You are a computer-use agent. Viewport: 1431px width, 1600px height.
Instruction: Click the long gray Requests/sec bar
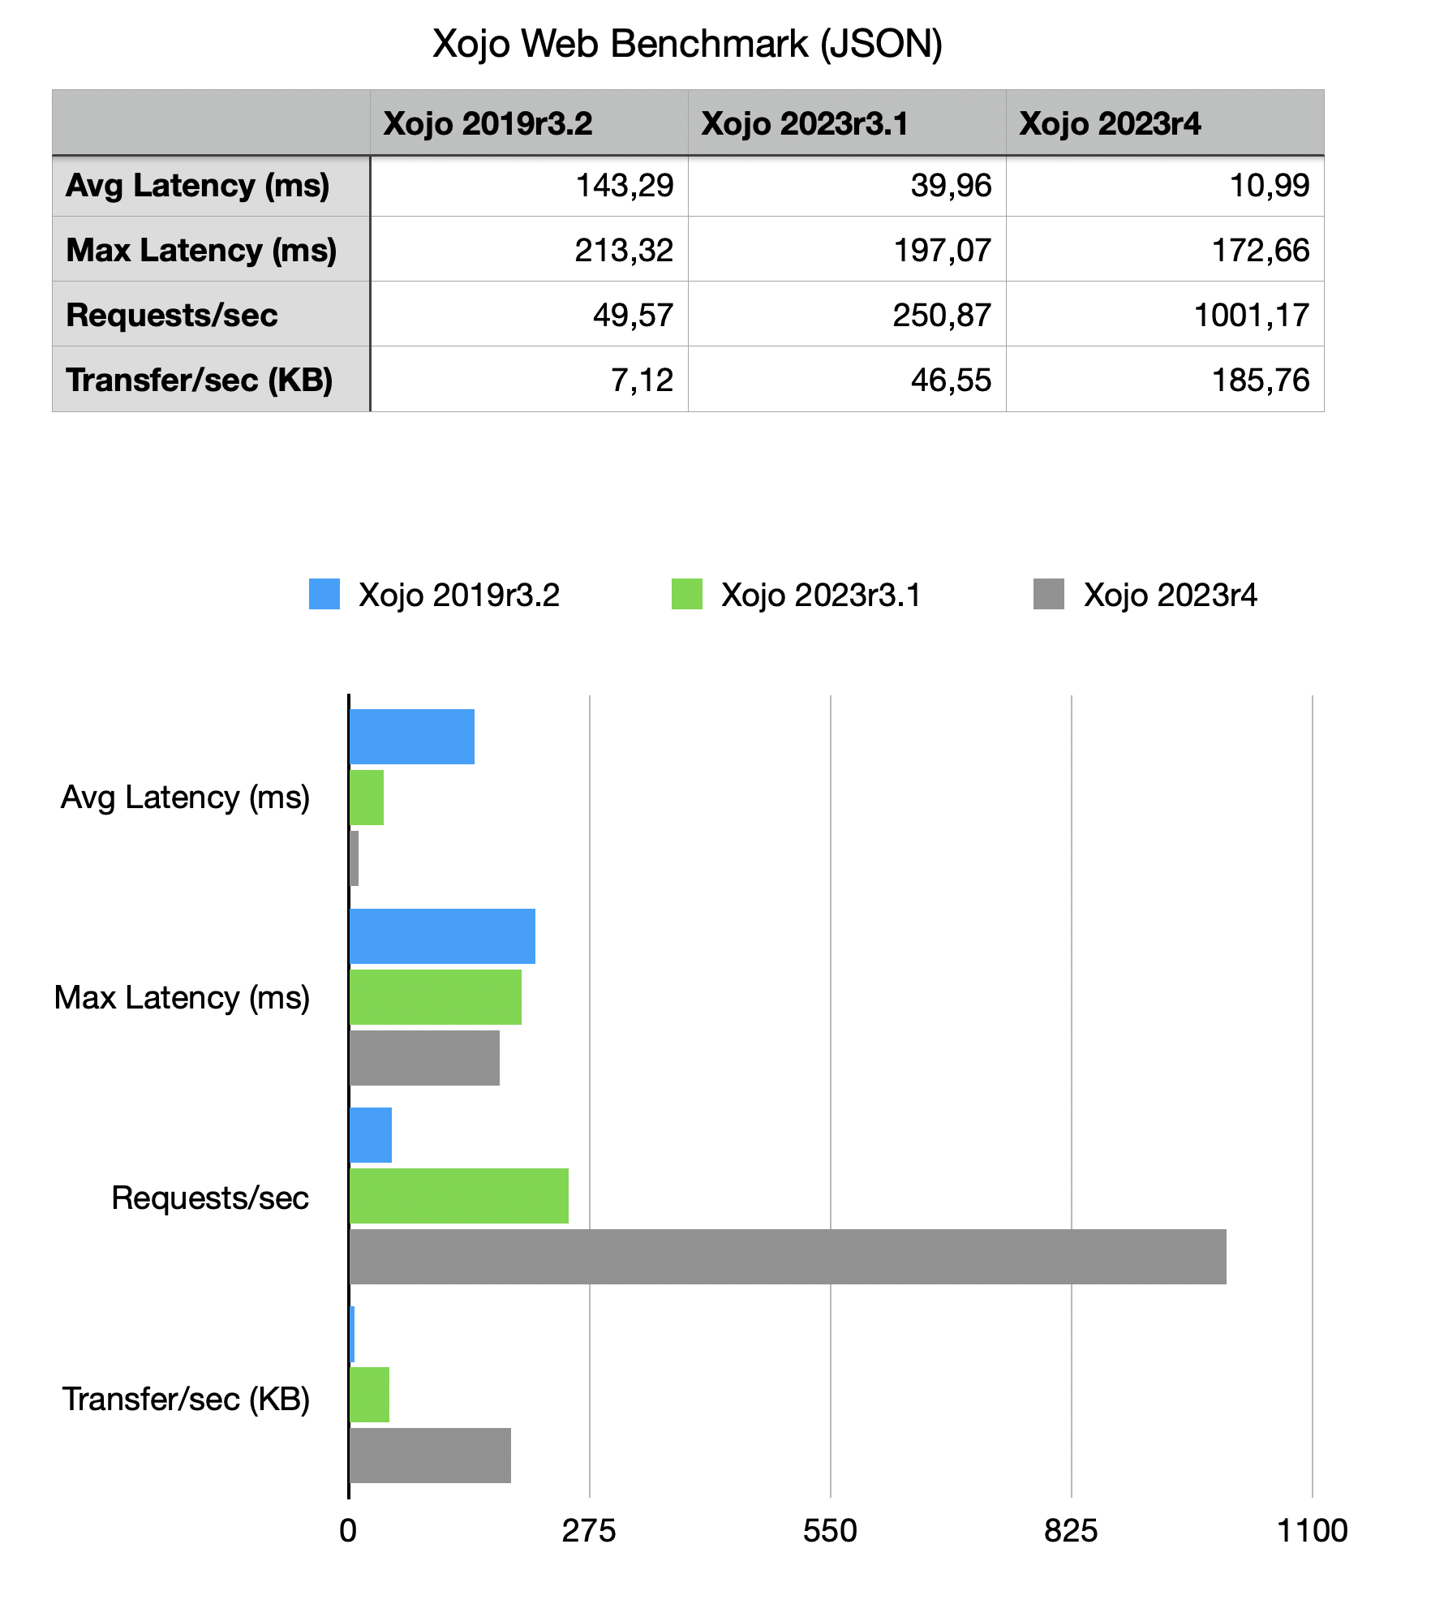pos(788,1257)
